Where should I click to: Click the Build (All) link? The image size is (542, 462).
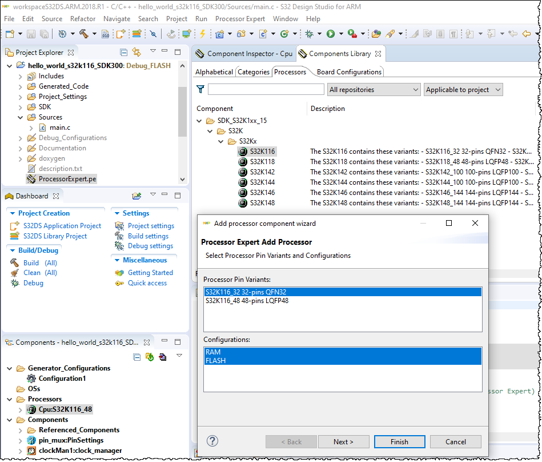[40, 262]
